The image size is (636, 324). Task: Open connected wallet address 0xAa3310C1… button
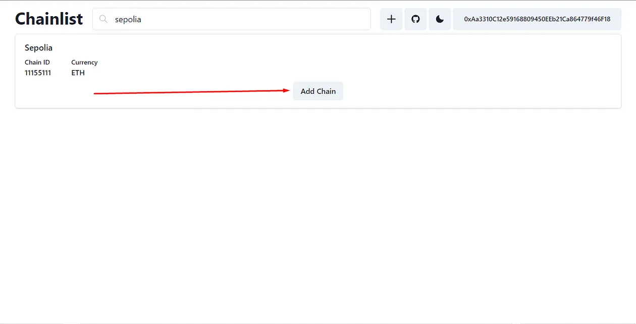point(537,19)
